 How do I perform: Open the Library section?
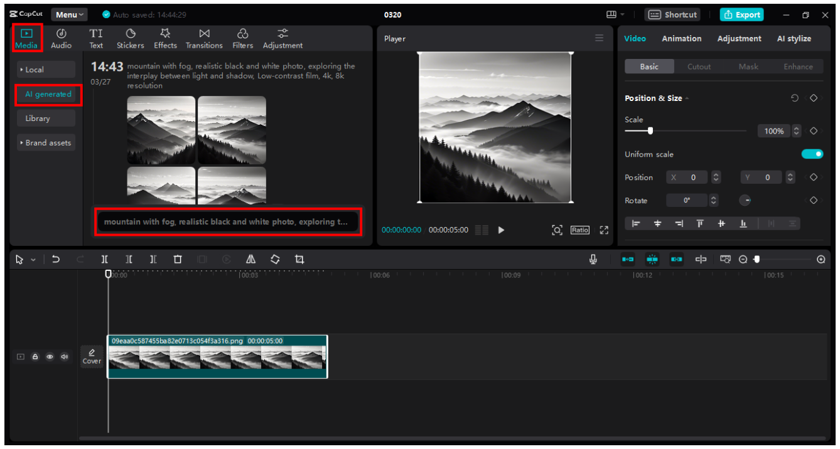(46, 119)
